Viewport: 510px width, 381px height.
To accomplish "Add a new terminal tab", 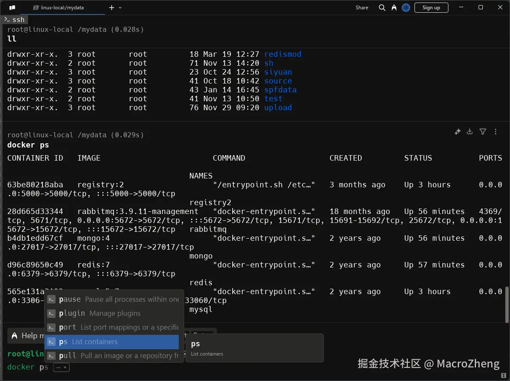I will 112,8.
